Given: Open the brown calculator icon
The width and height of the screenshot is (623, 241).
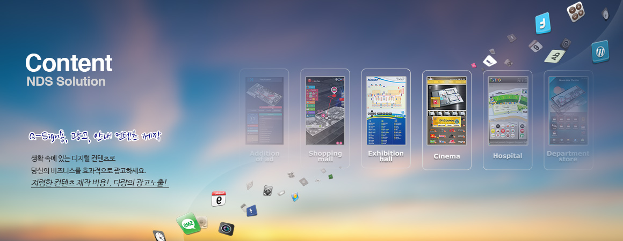Looking at the screenshot, I should tap(576, 12).
